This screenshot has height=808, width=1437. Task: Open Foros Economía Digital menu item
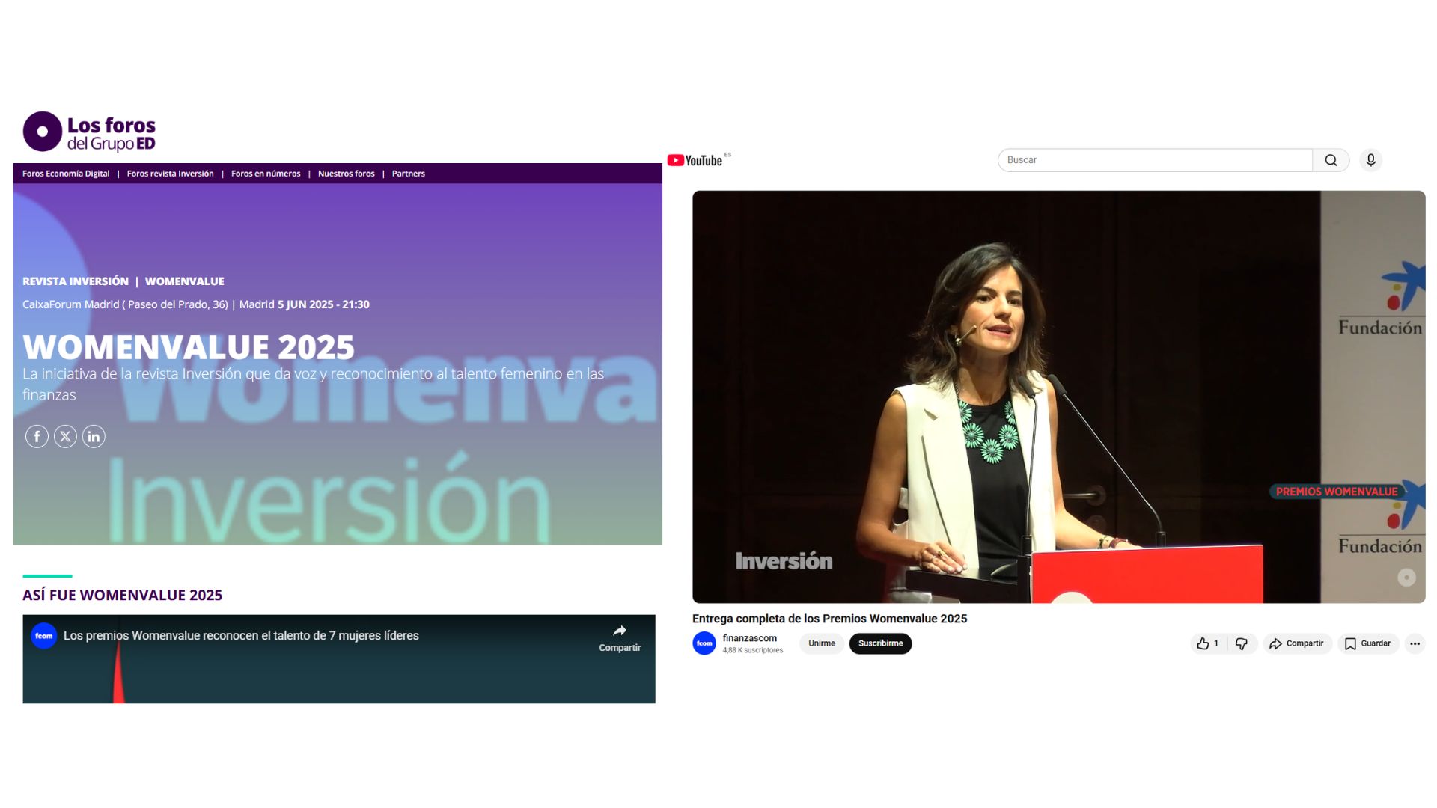tap(66, 174)
